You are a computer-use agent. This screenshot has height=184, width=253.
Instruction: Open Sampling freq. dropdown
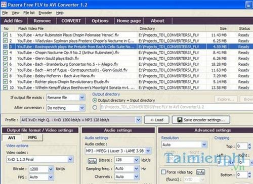[136, 168]
